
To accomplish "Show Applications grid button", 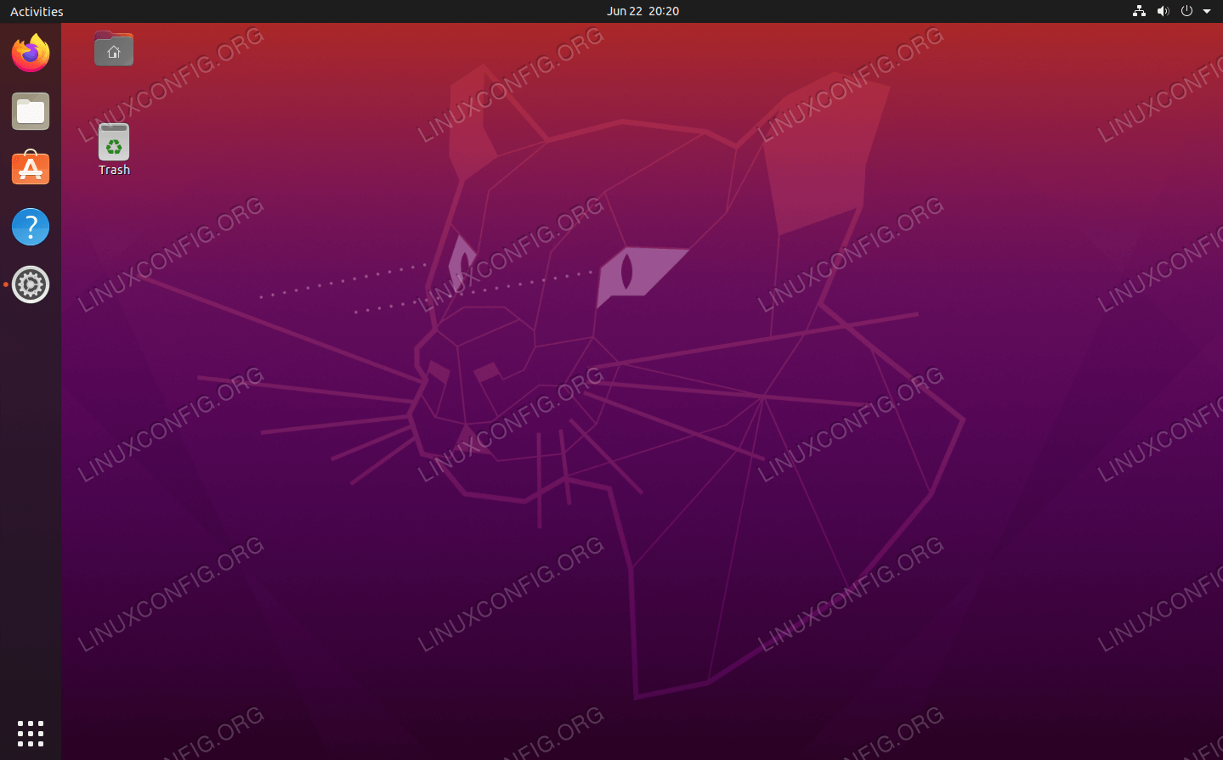I will [x=31, y=733].
